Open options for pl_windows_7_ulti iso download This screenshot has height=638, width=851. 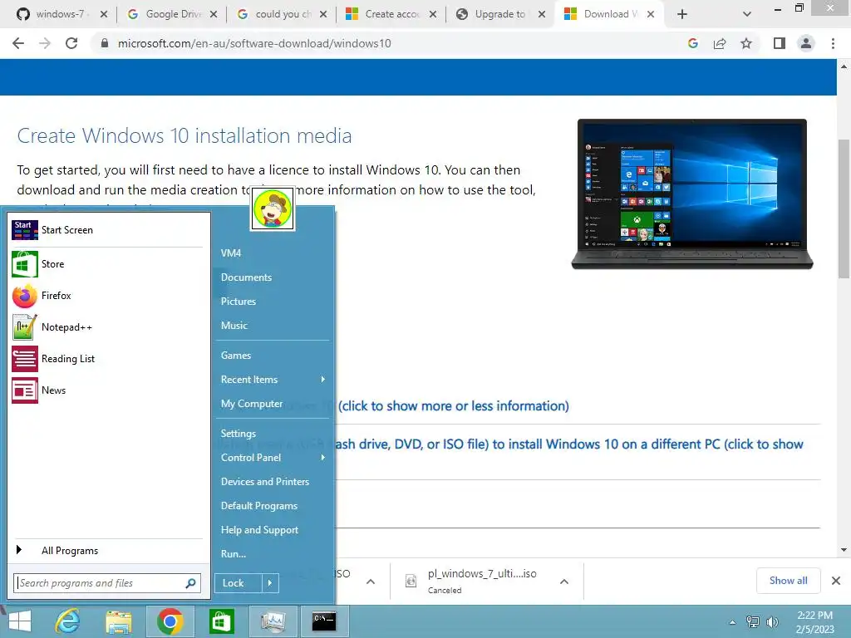click(x=564, y=582)
